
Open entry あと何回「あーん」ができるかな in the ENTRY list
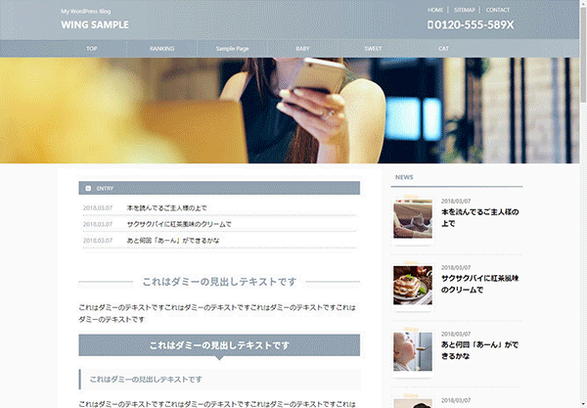tap(173, 240)
